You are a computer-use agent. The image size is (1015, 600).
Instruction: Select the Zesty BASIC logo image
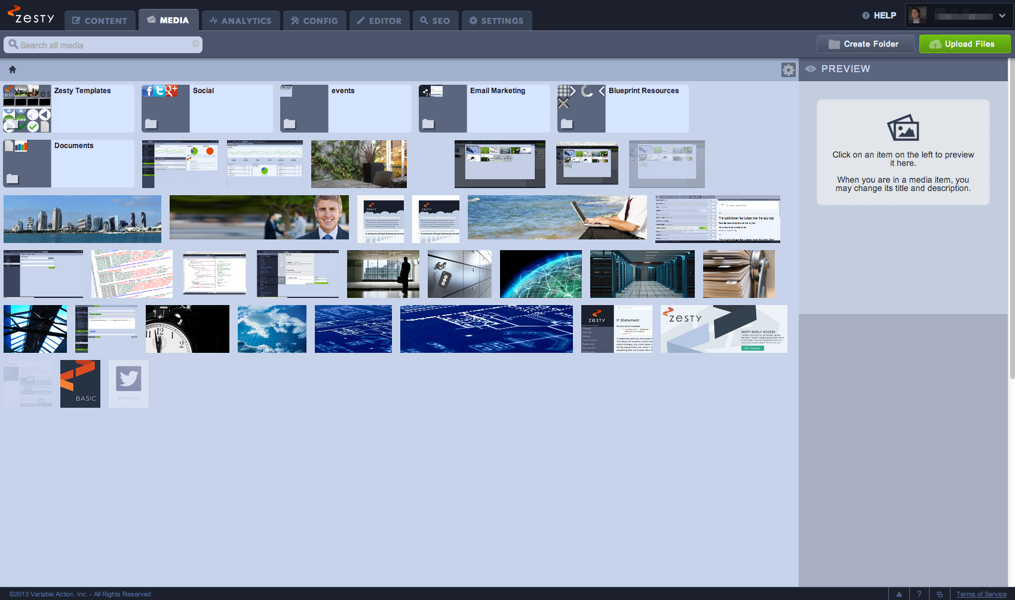(x=80, y=384)
